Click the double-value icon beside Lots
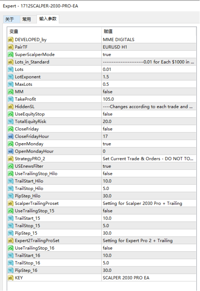 point(10,69)
